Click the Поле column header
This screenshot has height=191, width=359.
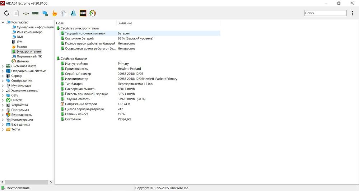tap(86, 23)
